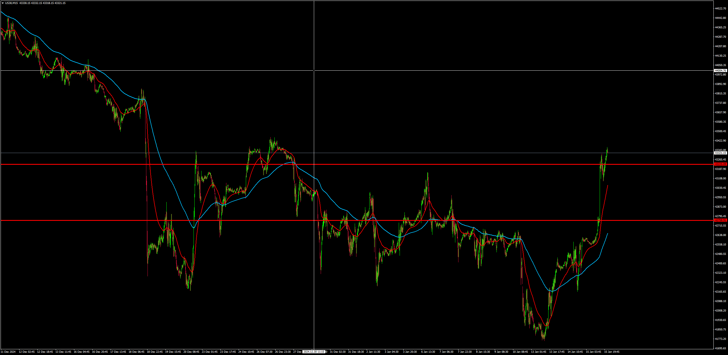
Task: Click the 42950.55 price scale label
Action: [x=721, y=197]
